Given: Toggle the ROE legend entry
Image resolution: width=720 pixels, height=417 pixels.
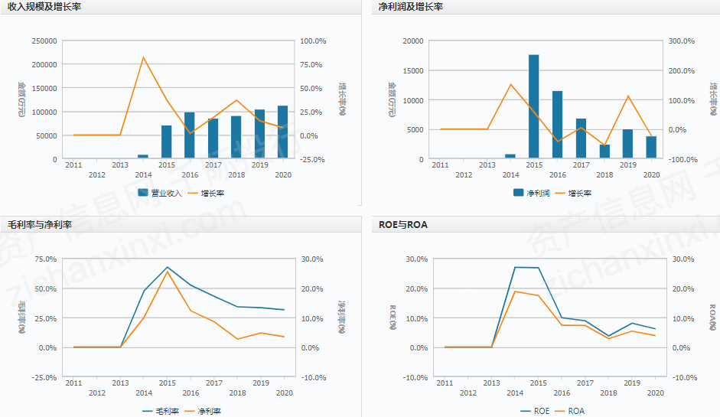Looking at the screenshot, I should click(535, 411).
